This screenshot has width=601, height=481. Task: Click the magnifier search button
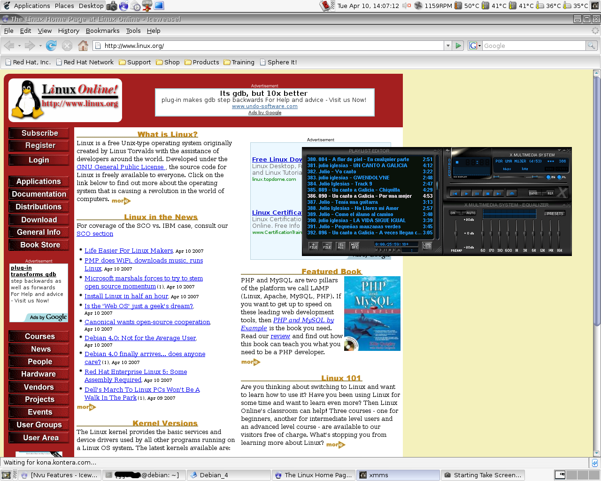(592, 46)
